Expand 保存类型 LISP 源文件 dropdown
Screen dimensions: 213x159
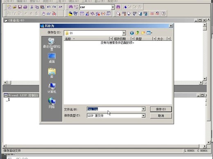pos(143,116)
